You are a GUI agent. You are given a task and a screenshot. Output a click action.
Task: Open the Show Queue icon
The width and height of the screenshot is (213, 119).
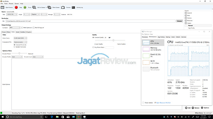49,7
